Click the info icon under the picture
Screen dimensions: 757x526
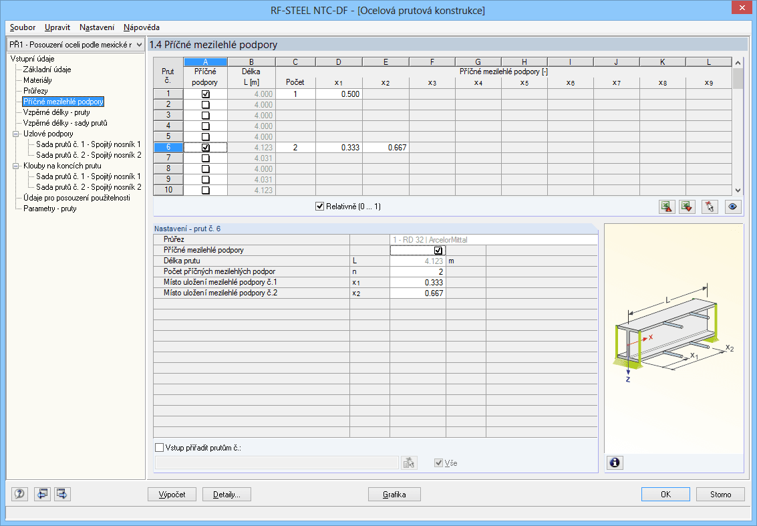tap(615, 463)
